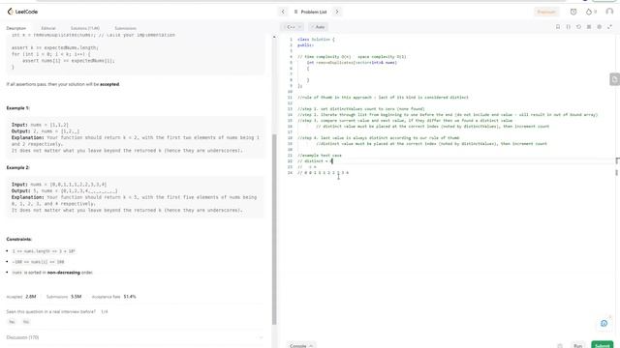Click the floating assistant icon
Screen dimensions: 620x348
[604, 323]
